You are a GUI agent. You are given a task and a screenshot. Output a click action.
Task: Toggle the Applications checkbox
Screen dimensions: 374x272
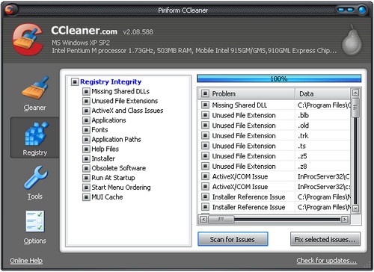(86, 120)
